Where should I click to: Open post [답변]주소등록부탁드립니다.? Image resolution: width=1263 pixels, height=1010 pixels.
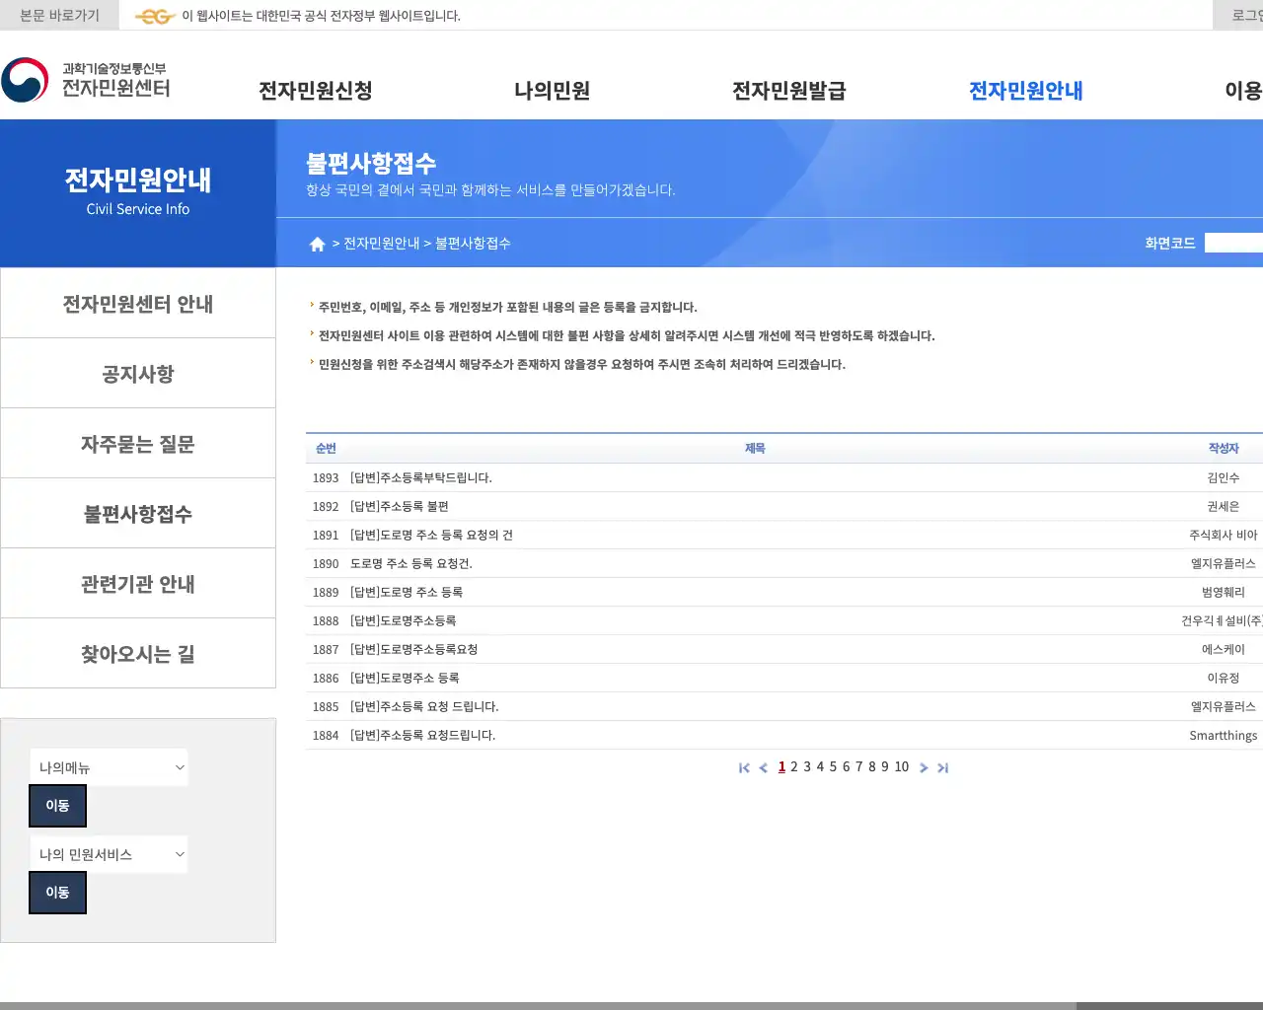click(x=421, y=477)
